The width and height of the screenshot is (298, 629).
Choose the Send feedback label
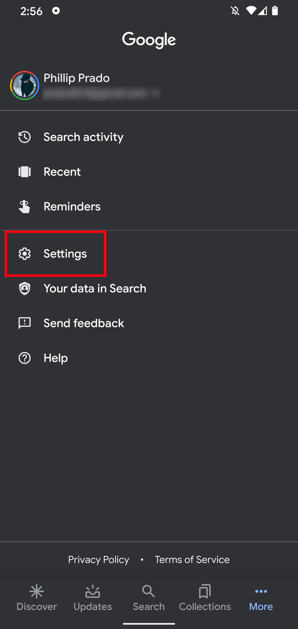coord(84,323)
